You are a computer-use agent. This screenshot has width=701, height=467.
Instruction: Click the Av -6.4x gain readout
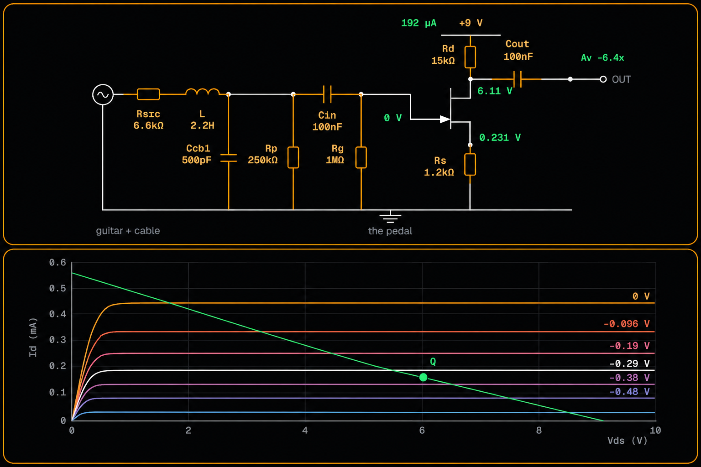pyautogui.click(x=602, y=58)
